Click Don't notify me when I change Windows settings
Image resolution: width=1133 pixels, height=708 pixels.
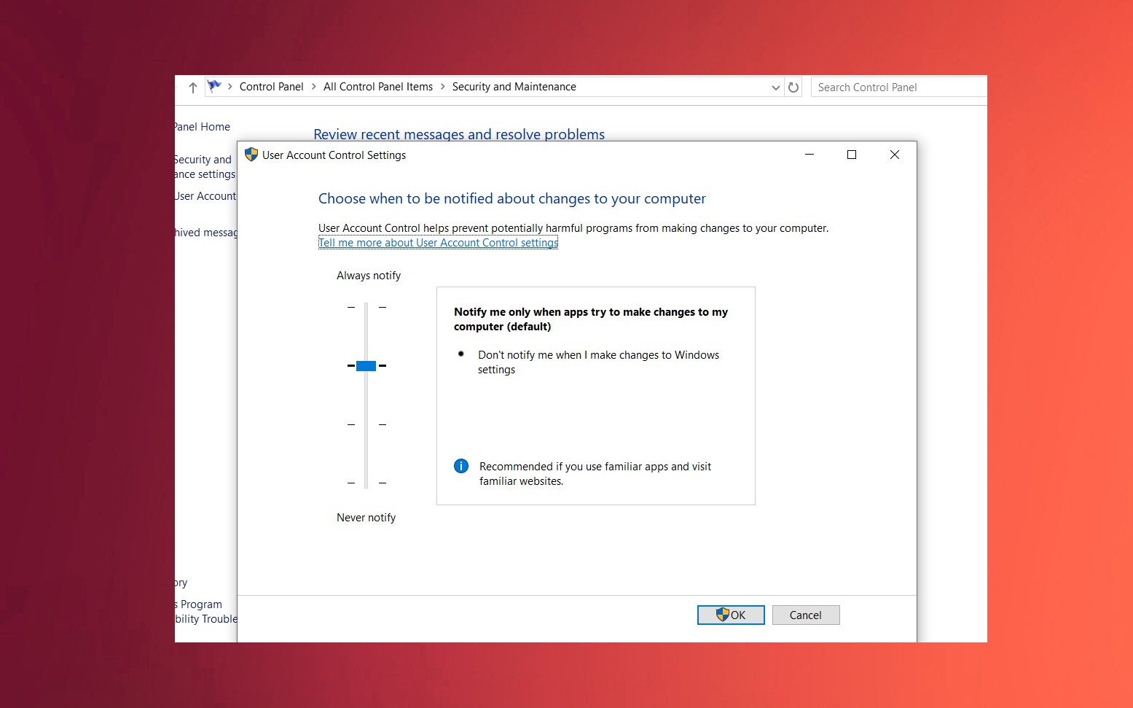pos(598,362)
